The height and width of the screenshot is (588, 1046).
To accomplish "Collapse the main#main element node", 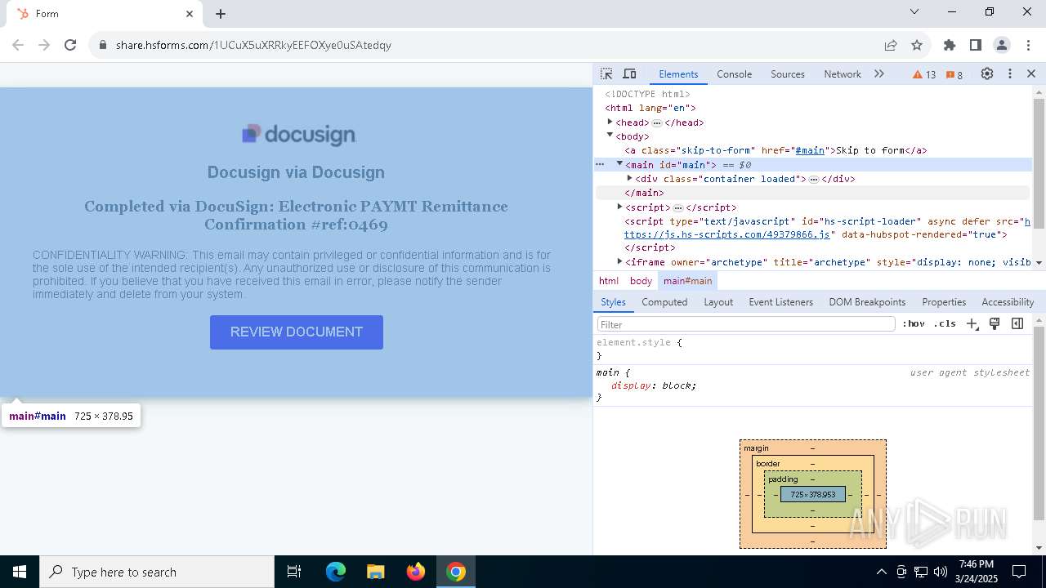I will click(x=619, y=164).
